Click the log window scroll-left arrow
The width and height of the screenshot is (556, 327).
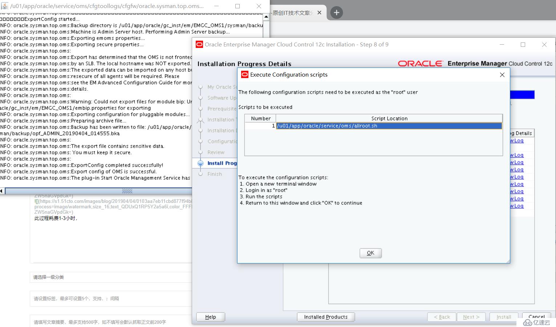[2, 191]
